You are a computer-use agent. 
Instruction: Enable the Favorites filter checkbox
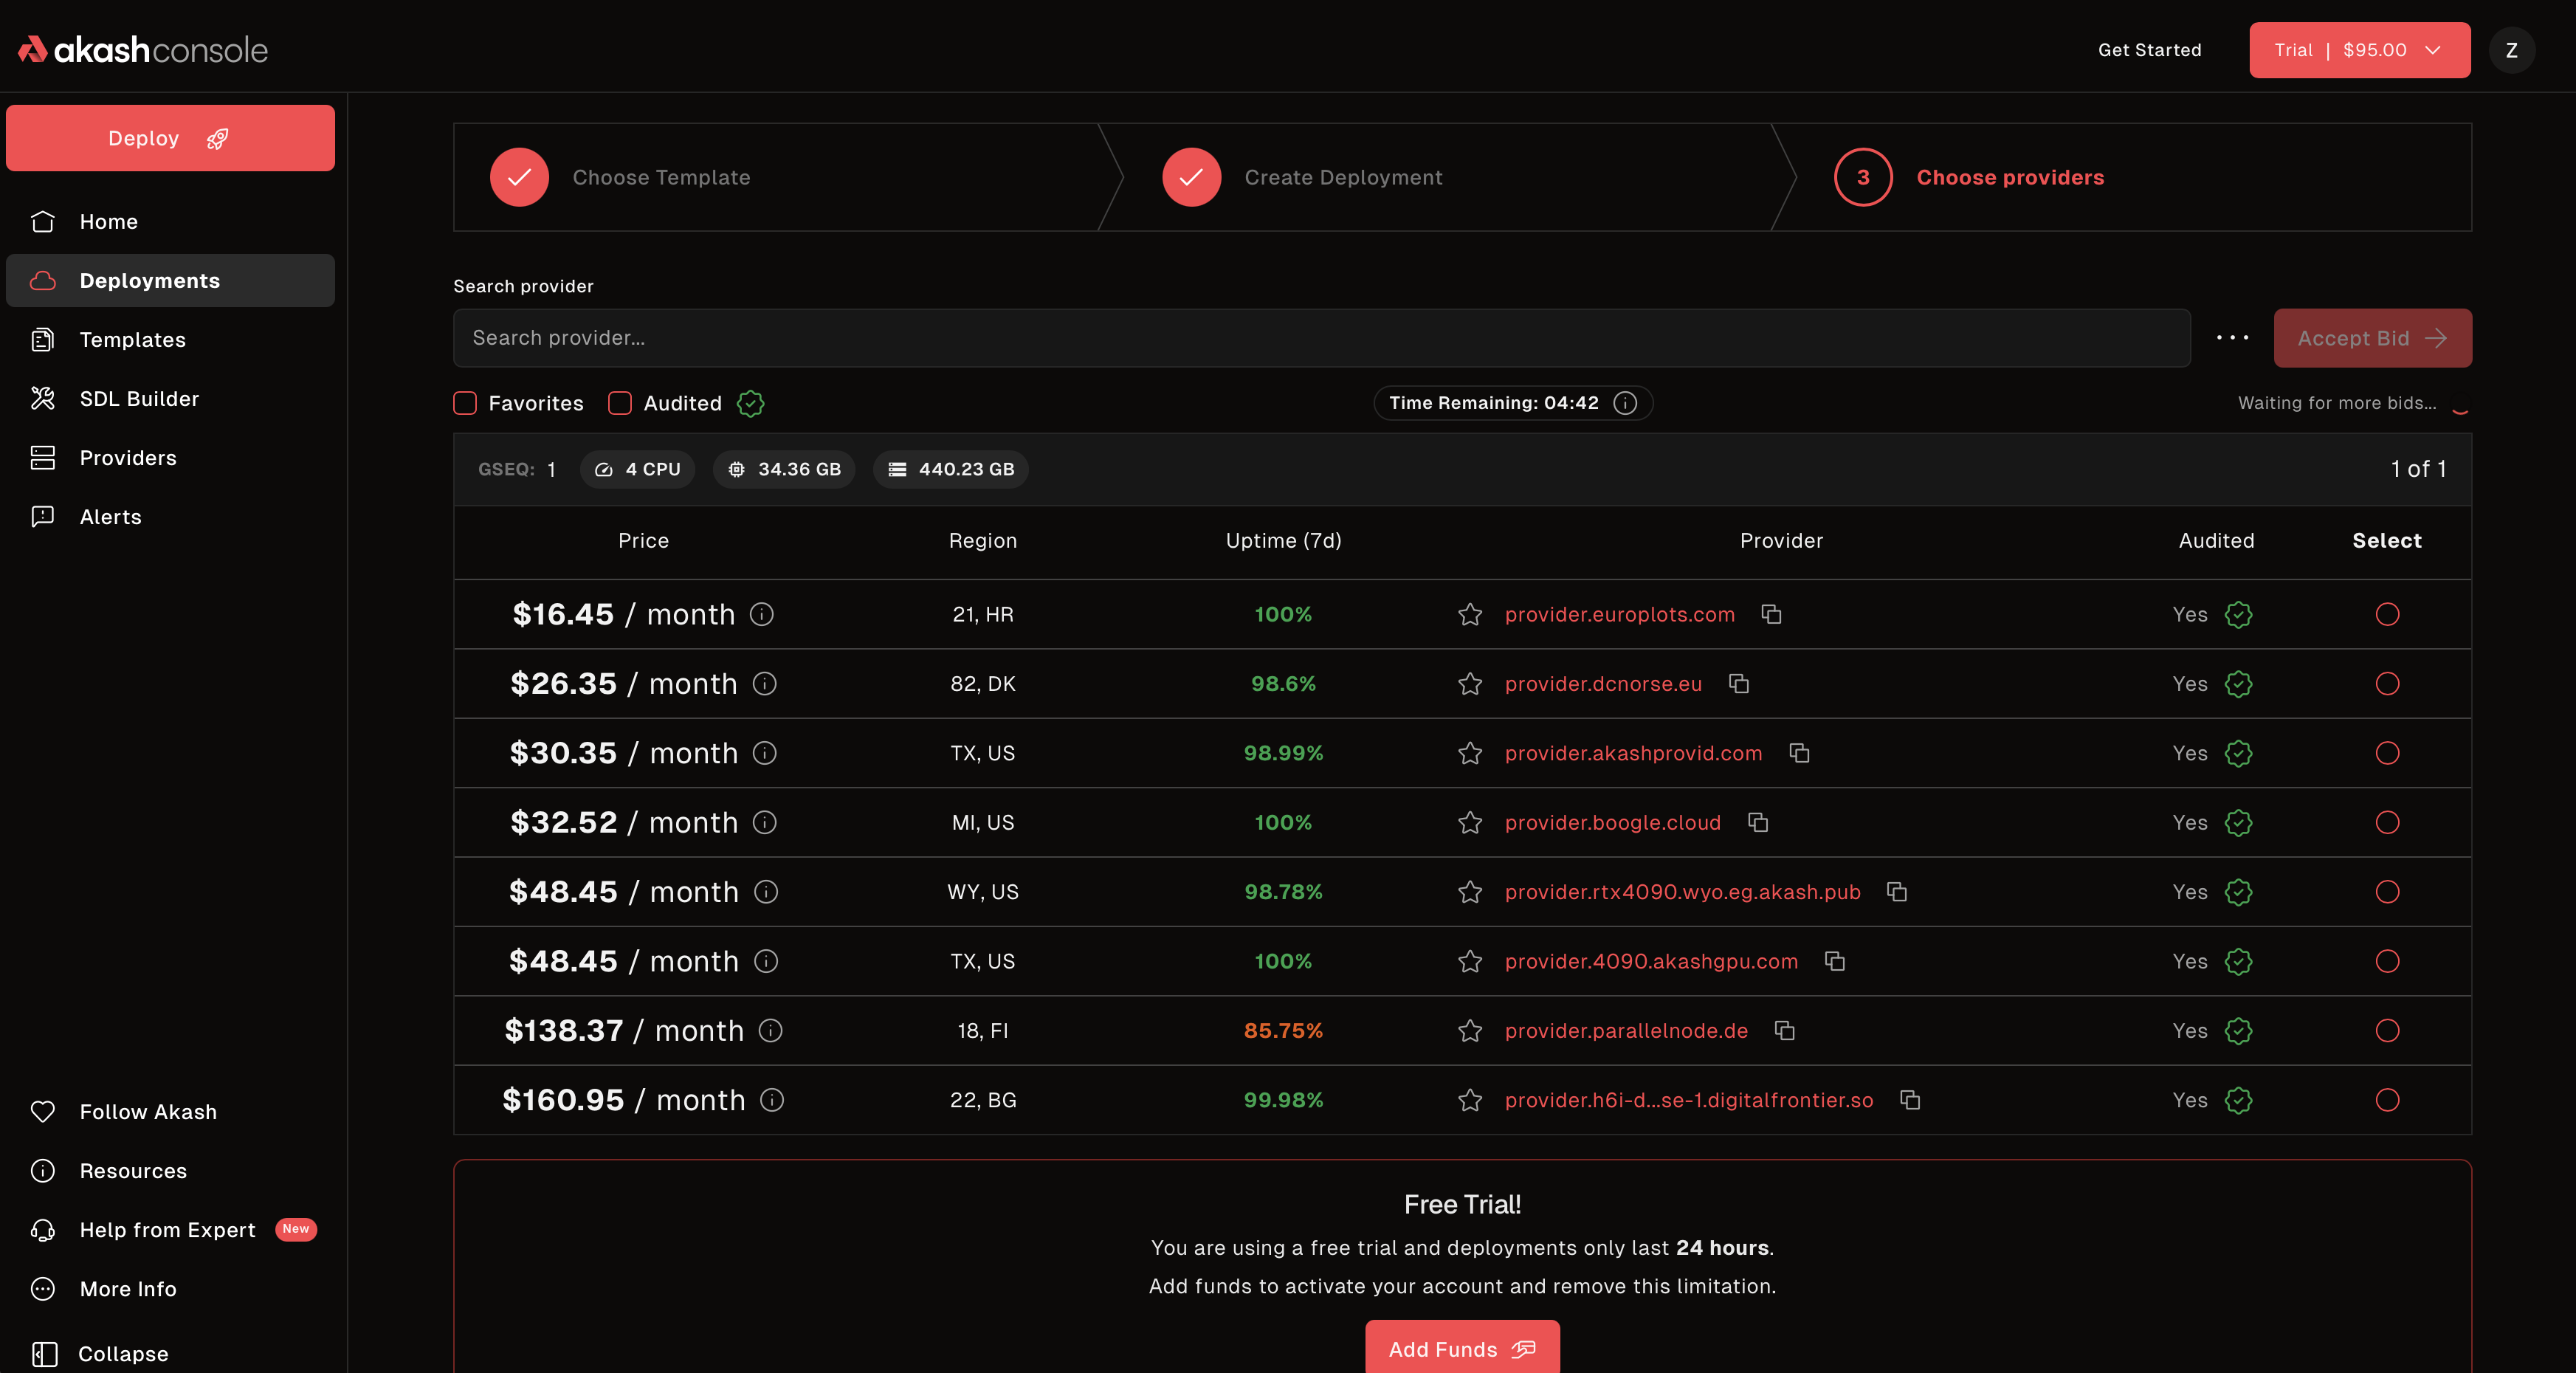coord(465,403)
